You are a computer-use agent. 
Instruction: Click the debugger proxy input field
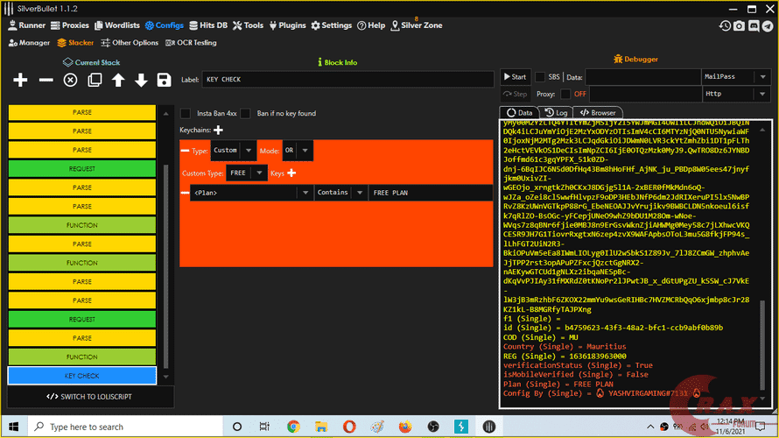point(645,94)
